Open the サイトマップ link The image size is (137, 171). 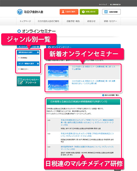[103, 5]
